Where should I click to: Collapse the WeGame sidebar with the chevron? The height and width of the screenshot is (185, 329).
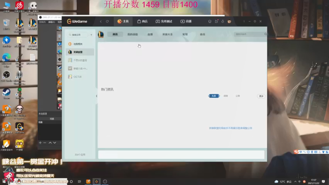coord(97,96)
